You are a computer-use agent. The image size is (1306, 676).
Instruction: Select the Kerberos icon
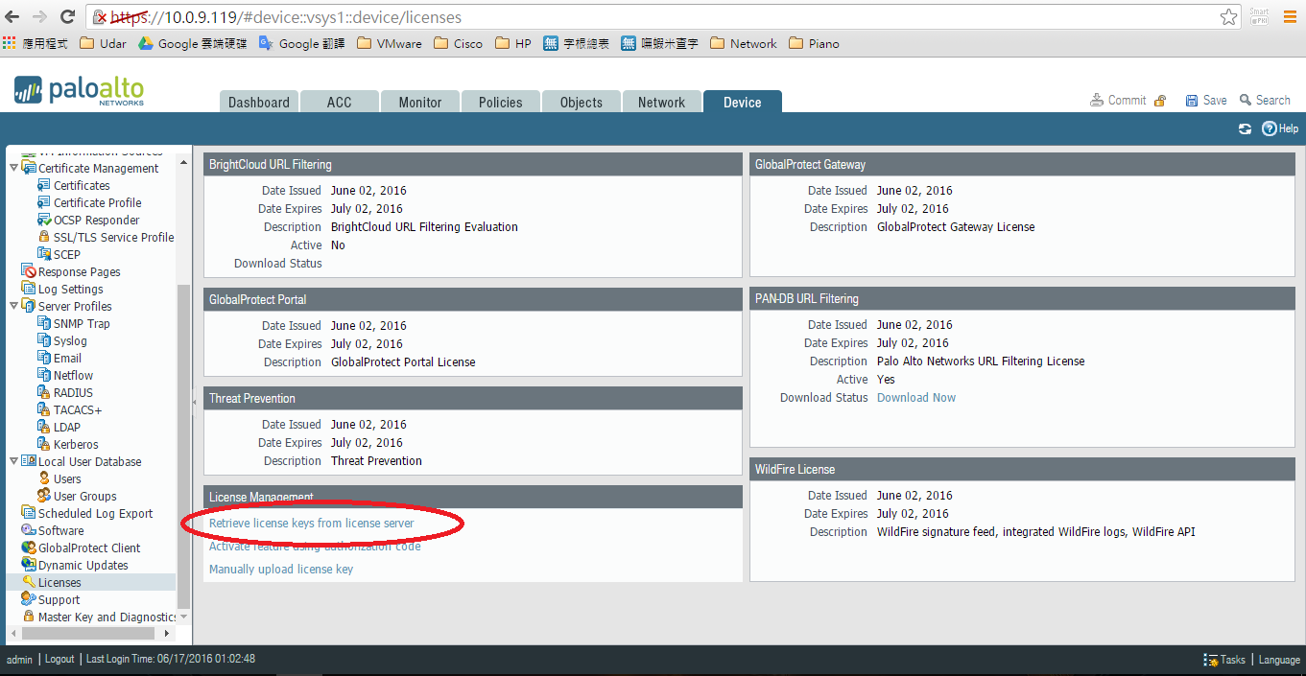[x=44, y=444]
